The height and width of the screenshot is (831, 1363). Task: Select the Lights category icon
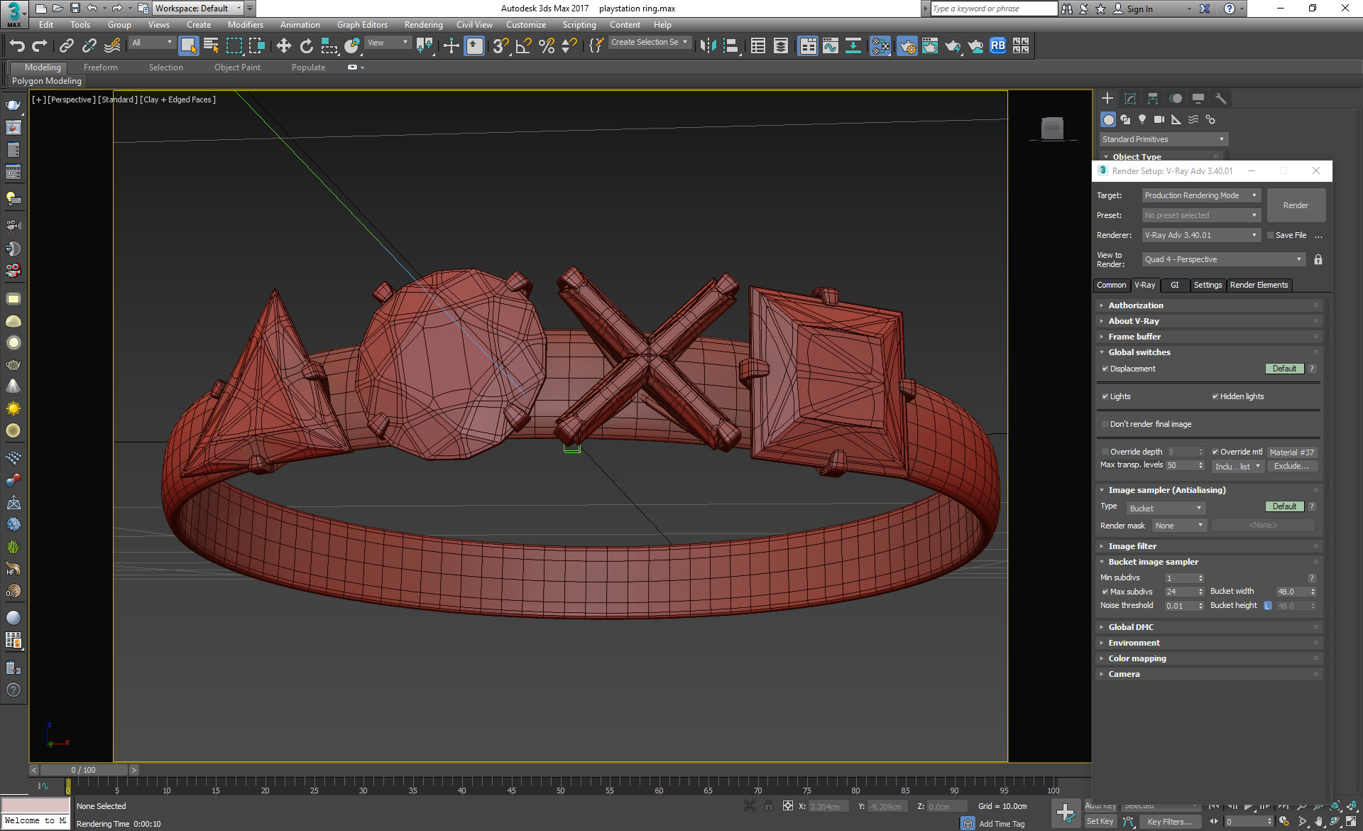point(1142,119)
